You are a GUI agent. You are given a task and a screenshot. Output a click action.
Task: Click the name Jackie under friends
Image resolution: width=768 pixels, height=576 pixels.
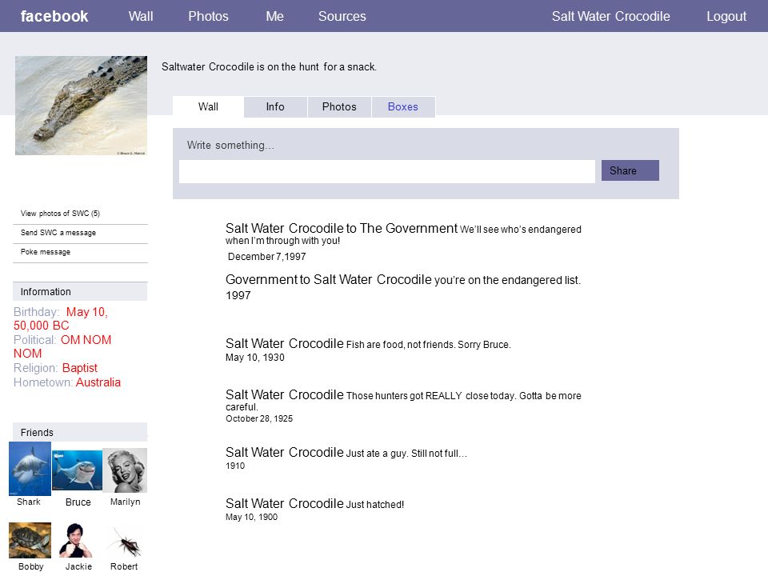pos(78,566)
